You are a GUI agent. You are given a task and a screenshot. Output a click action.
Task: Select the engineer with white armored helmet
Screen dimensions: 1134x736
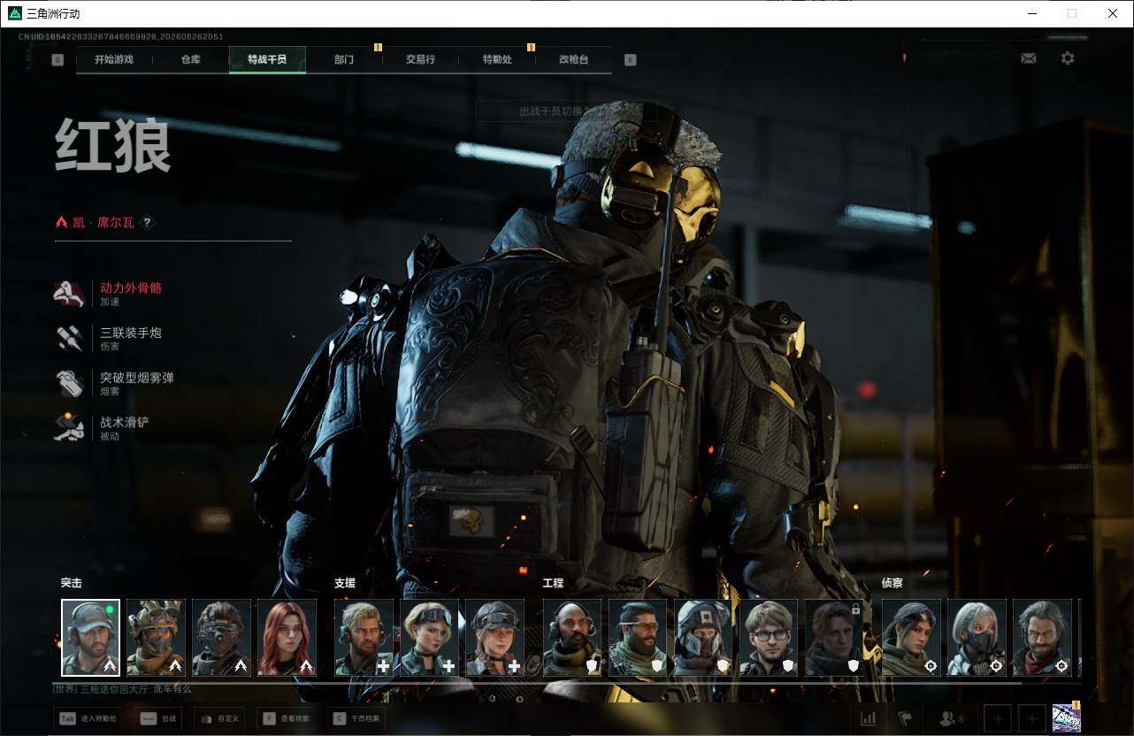point(703,638)
